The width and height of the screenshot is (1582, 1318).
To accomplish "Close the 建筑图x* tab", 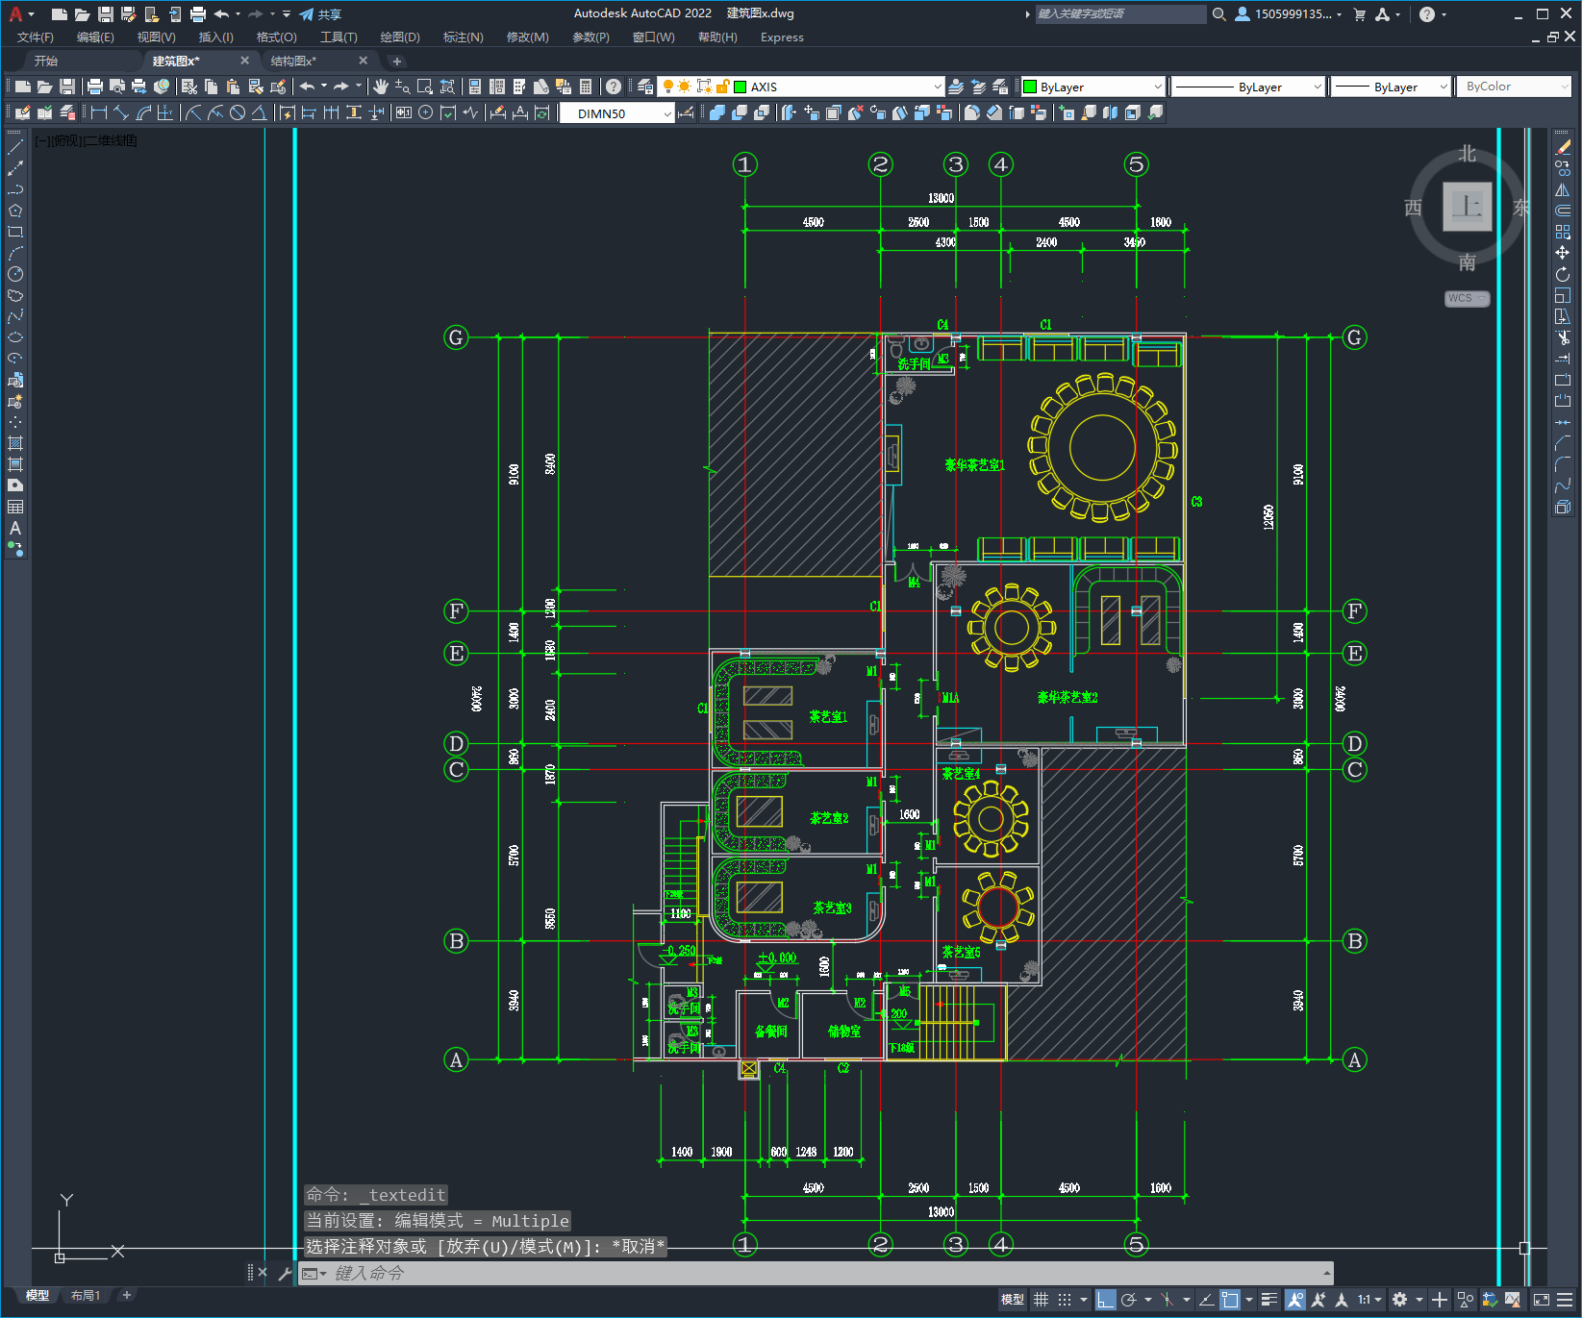I will (x=244, y=61).
